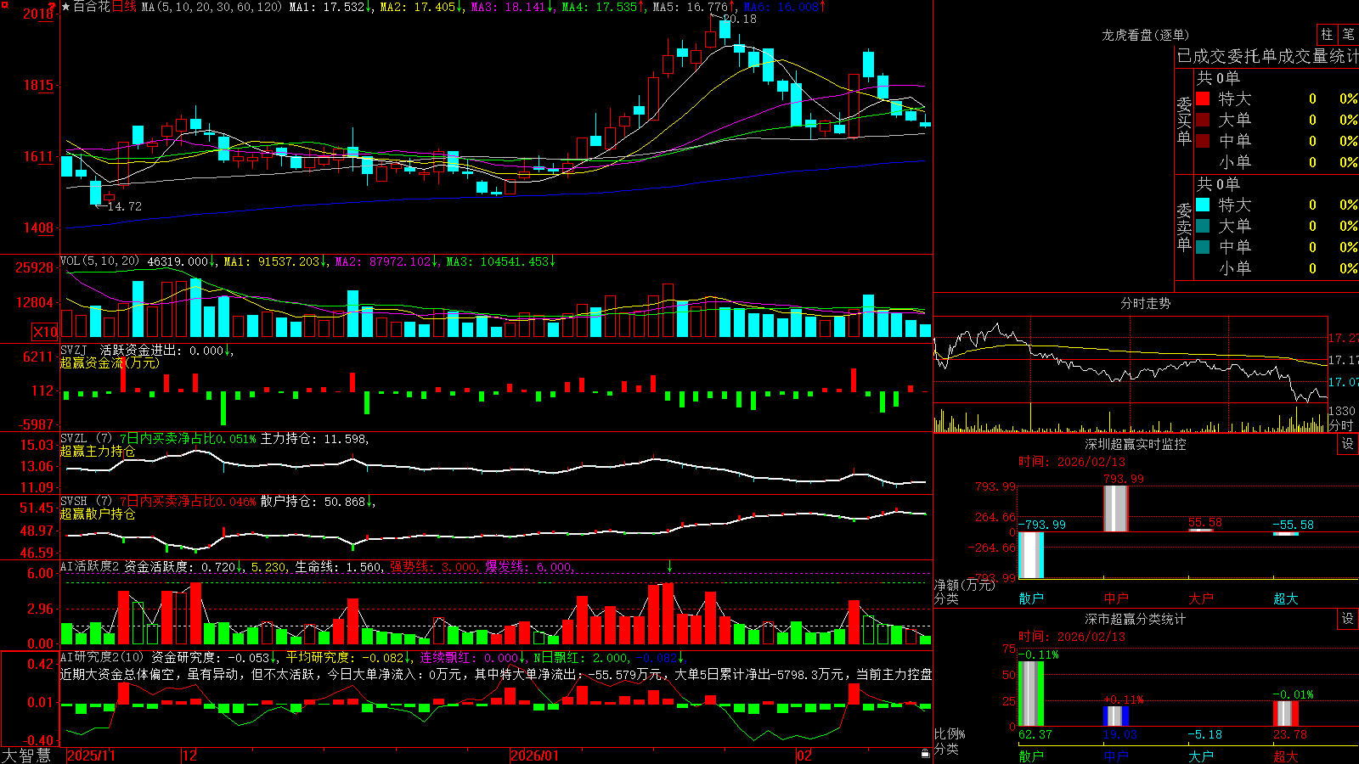Click the AI活跃度2 indicator label
Viewport: 1359px width, 764px height.
[x=90, y=566]
